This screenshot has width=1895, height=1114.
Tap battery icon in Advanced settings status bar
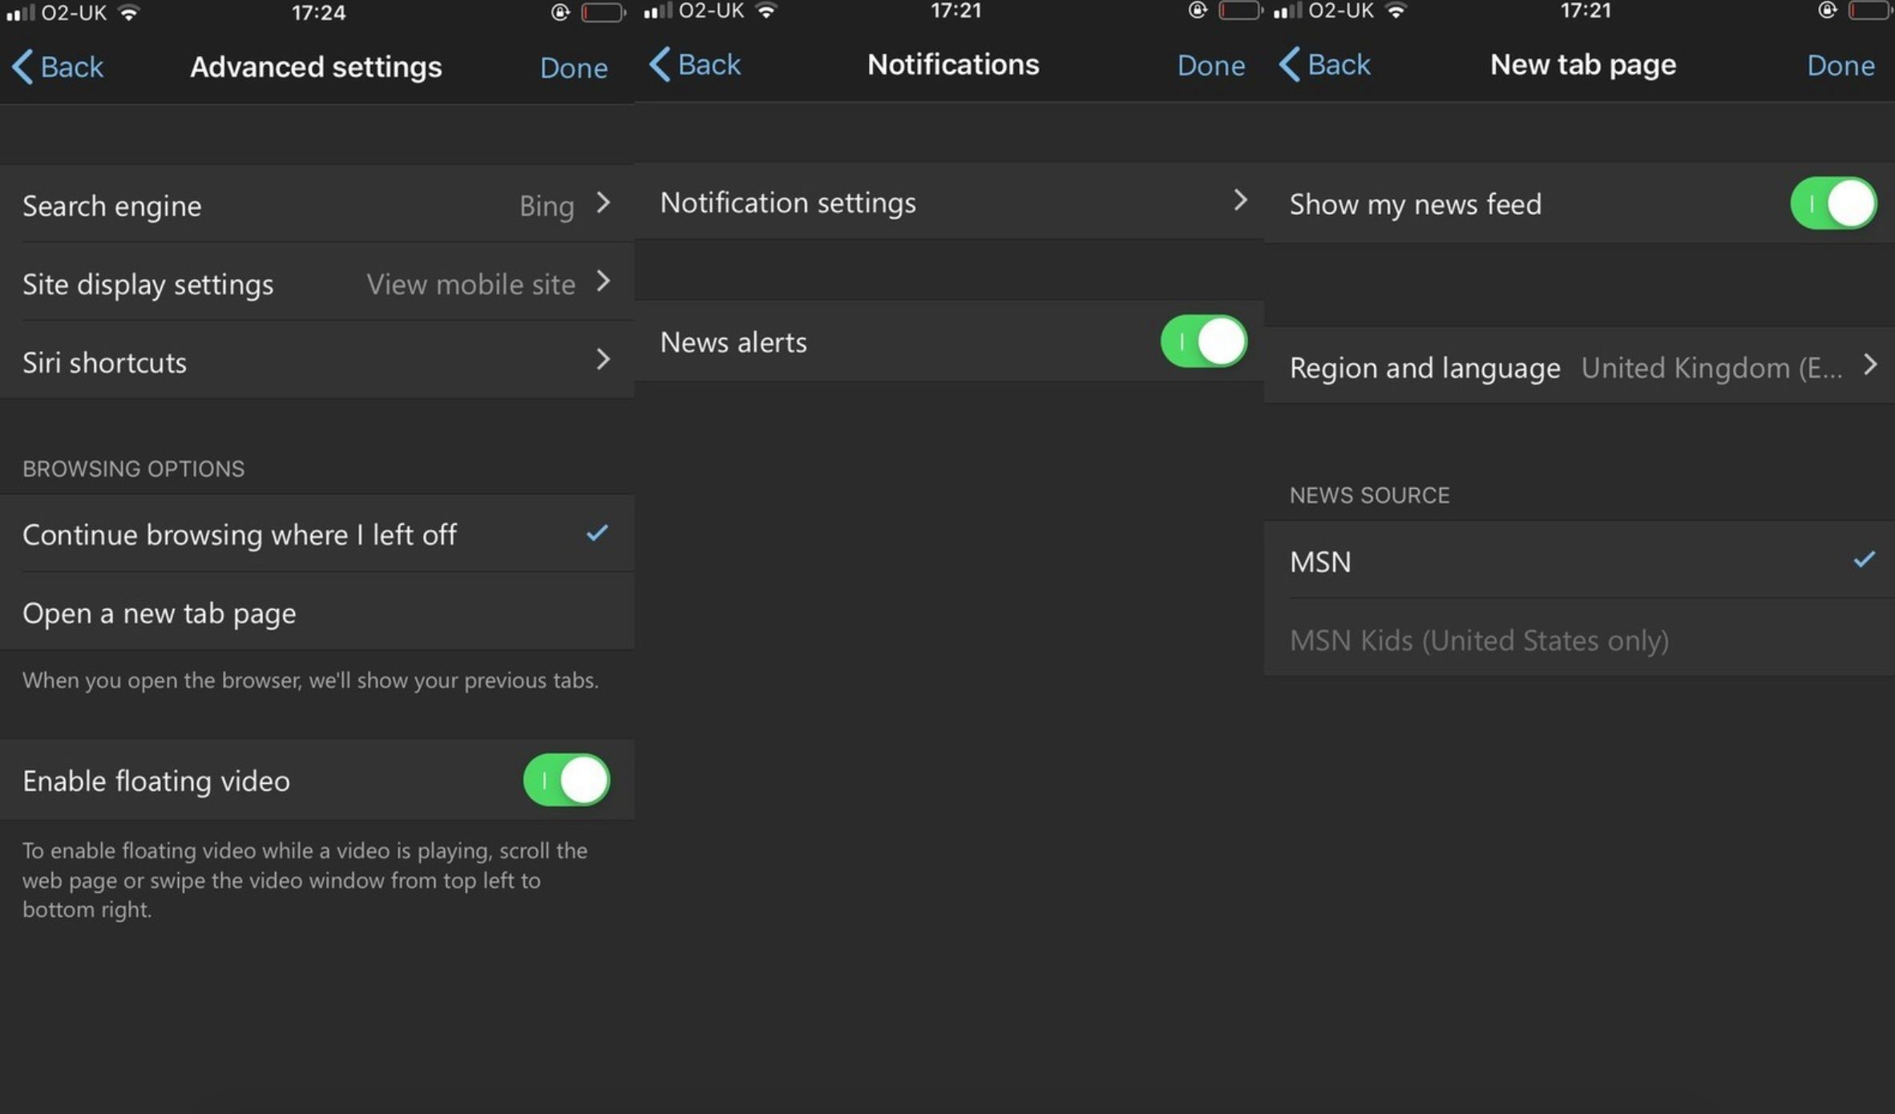coord(602,13)
